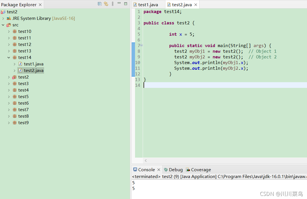Click the '// Object 1' comment
The height and width of the screenshot is (199, 307).
pos(263,51)
